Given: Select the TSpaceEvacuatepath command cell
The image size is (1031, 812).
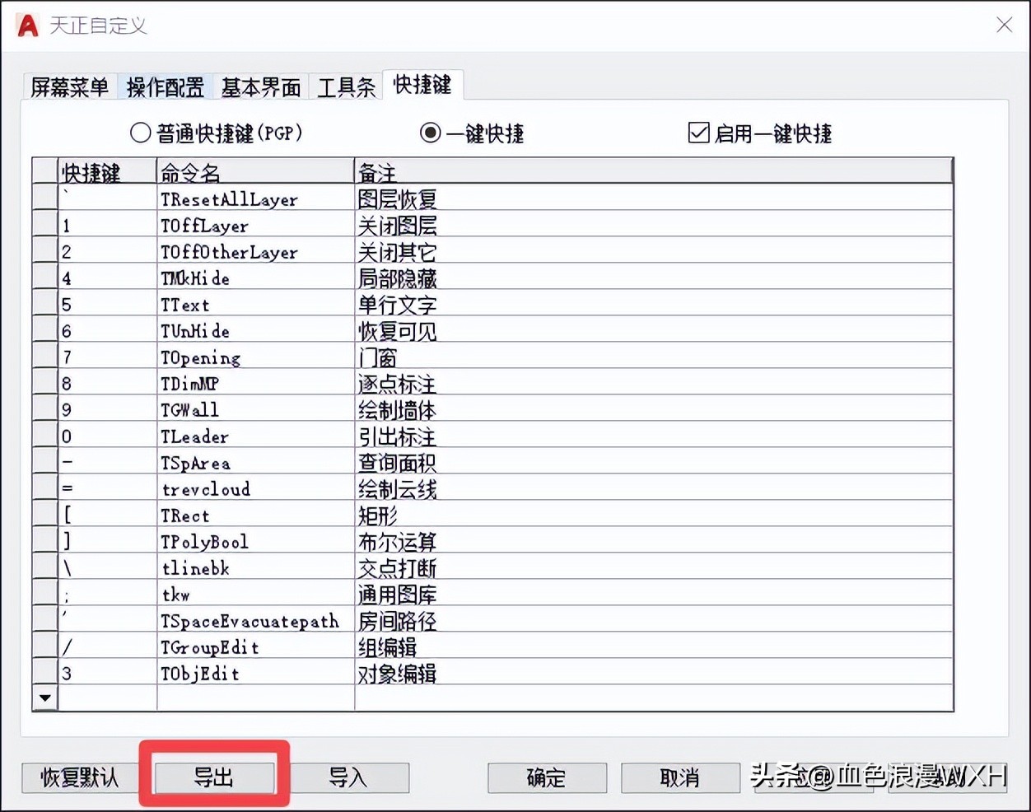Looking at the screenshot, I should pos(255,620).
